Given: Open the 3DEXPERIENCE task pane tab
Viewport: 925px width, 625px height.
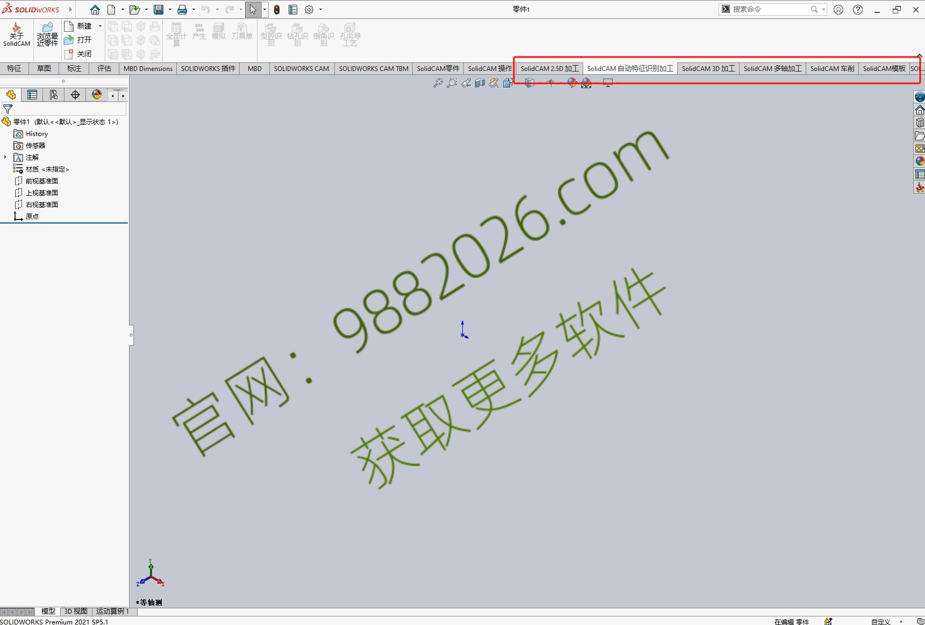Looking at the screenshot, I should click(920, 97).
